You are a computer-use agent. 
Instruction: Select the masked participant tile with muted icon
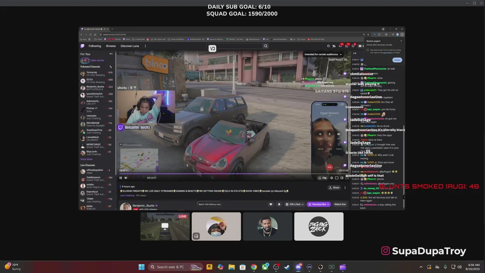[x=216, y=226]
